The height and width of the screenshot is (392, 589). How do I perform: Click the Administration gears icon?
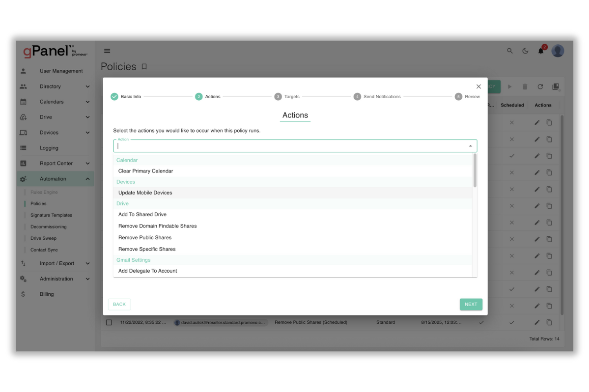23,279
